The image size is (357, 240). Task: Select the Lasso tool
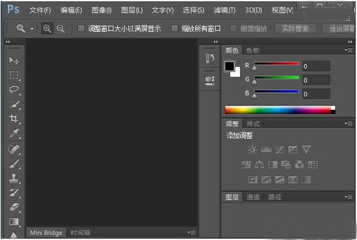tap(14, 90)
